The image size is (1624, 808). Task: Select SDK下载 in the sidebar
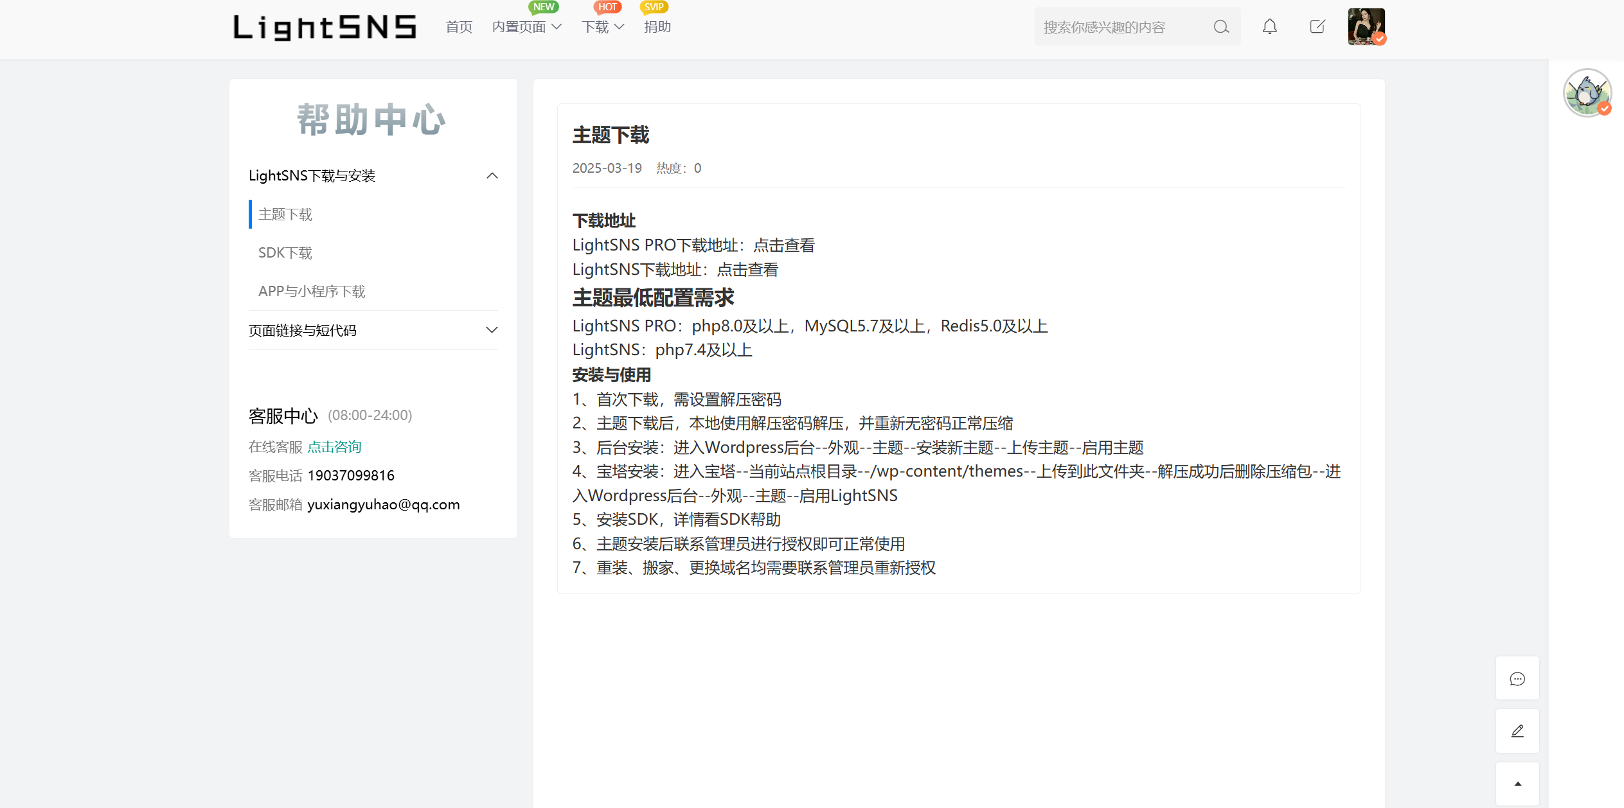(285, 252)
